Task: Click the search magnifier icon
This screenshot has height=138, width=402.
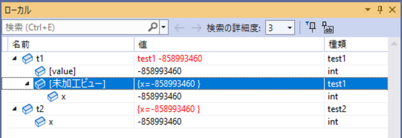Action: (153, 28)
